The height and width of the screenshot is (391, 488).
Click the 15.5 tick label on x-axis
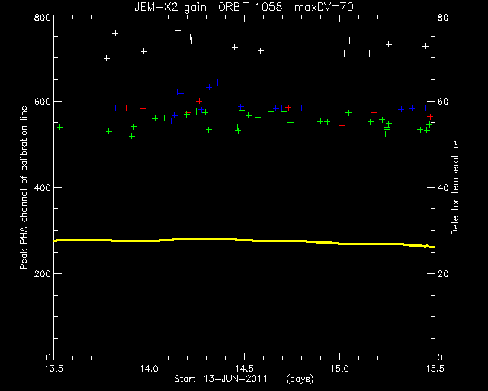435,369
